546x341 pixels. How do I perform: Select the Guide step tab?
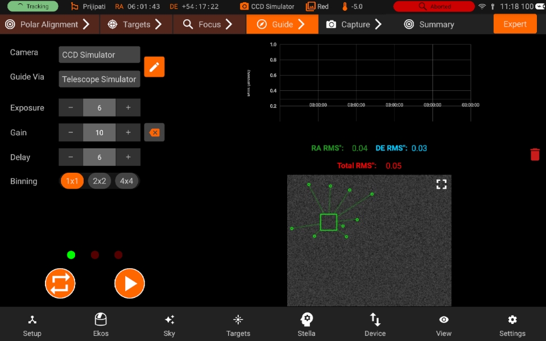point(282,24)
